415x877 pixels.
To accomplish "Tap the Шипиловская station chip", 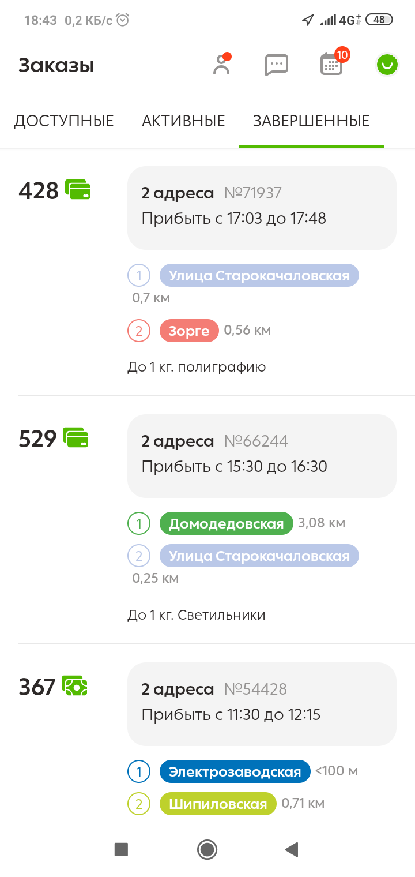I will click(x=217, y=804).
